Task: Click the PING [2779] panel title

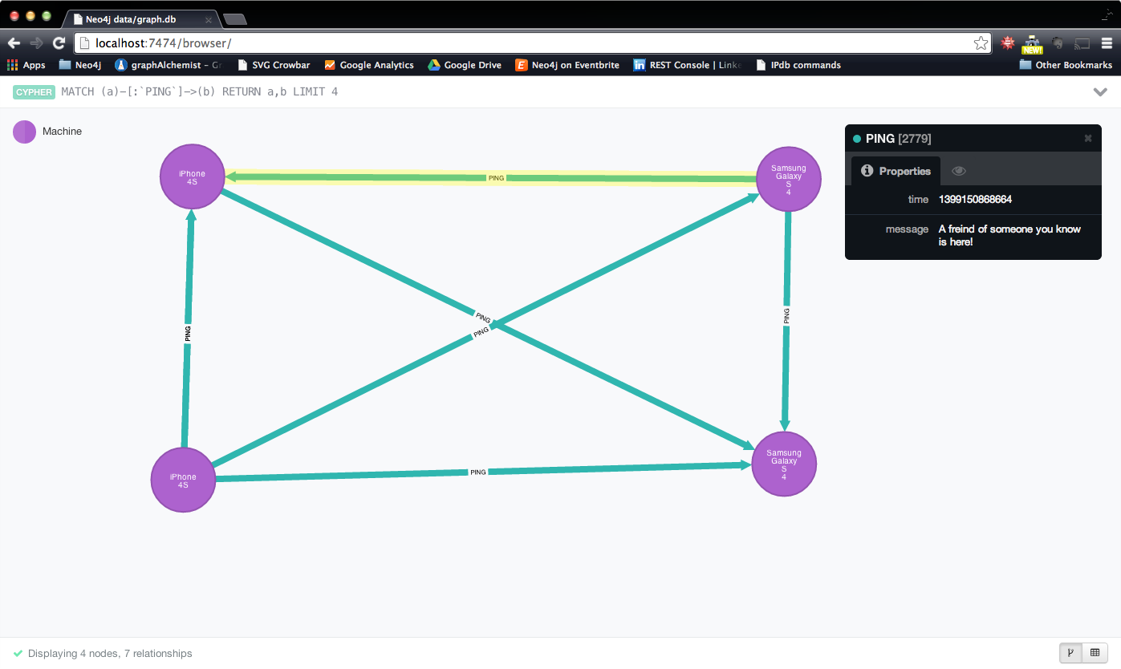Action: [x=898, y=139]
